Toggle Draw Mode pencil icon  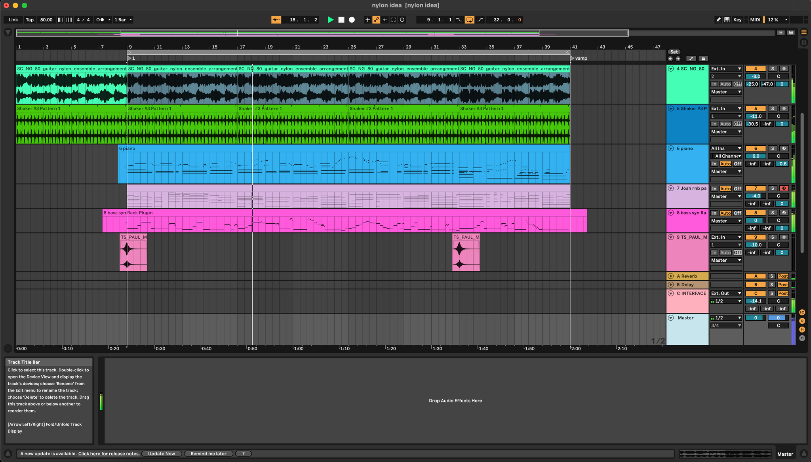coord(718,20)
